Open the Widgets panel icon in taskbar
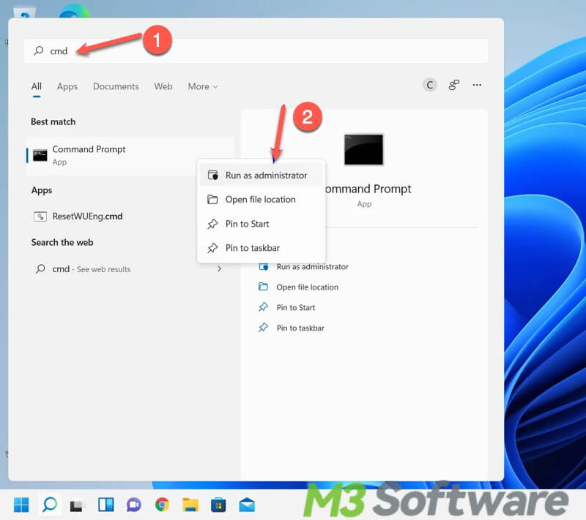This screenshot has height=520, width=586. (x=105, y=505)
